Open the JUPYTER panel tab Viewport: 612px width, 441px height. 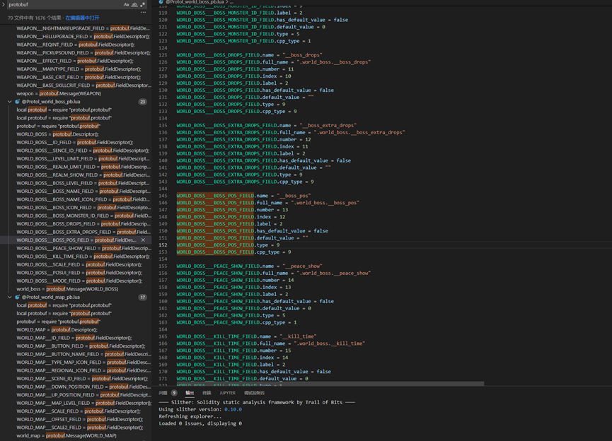[227, 393]
